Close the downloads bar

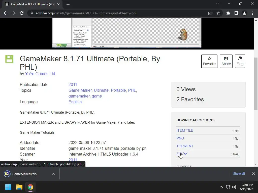click(253, 174)
